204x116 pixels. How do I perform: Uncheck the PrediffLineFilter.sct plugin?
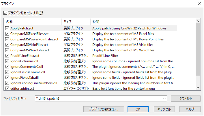(x=7, y=56)
